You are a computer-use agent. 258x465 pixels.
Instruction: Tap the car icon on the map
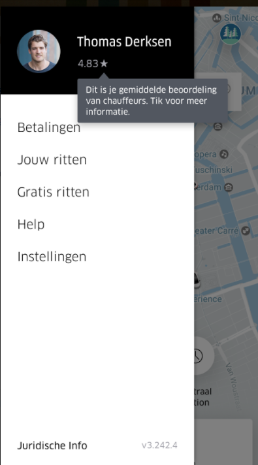coord(197,280)
